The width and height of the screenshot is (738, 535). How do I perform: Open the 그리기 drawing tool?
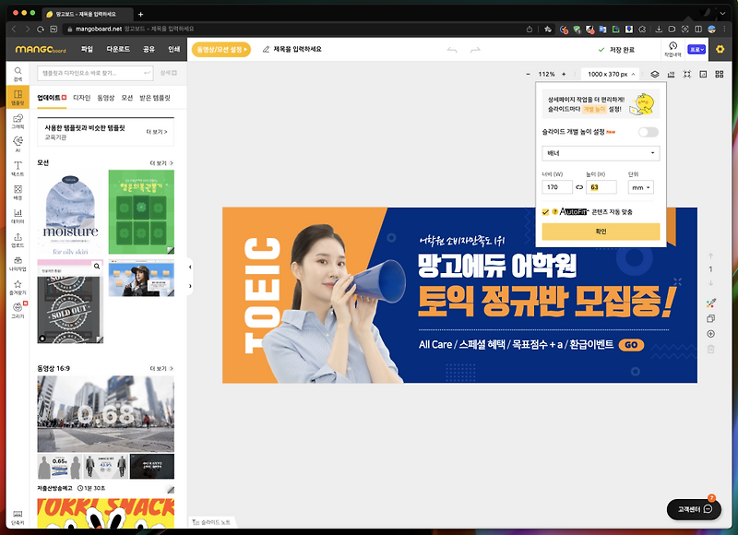tap(18, 310)
